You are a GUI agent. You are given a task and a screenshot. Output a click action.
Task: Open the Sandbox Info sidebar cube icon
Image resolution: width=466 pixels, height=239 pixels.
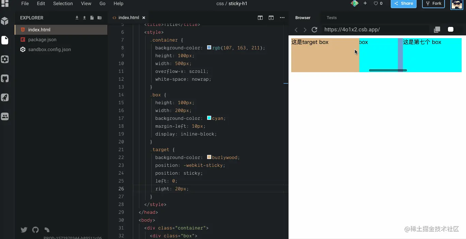(5, 21)
